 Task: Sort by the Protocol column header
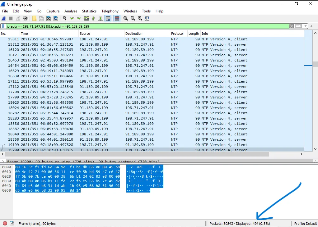(x=179, y=34)
